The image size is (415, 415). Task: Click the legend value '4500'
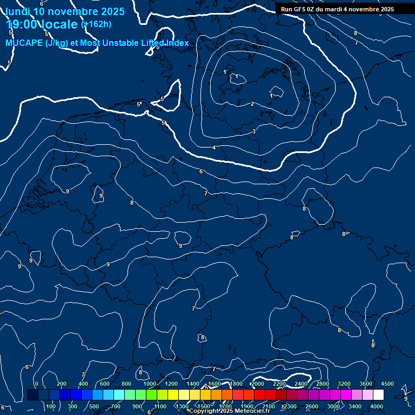click(387, 384)
